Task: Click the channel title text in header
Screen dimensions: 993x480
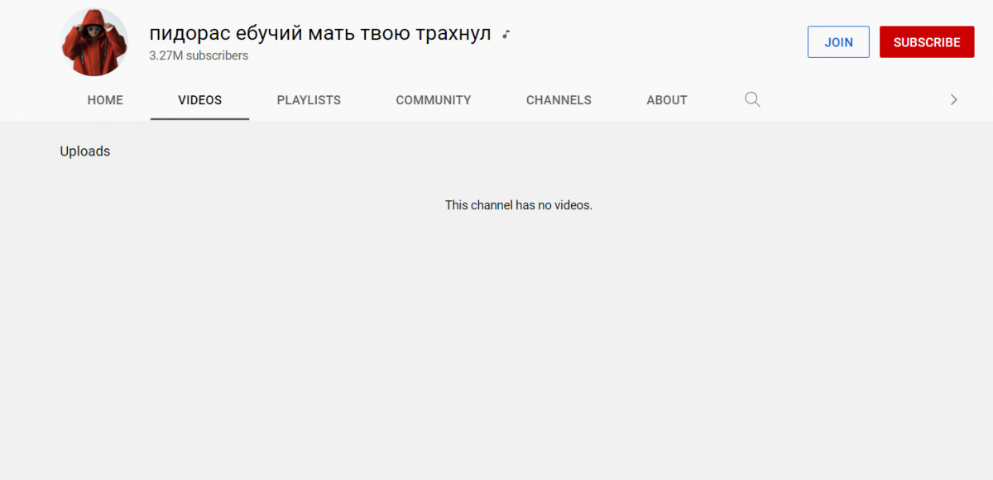Action: (319, 34)
